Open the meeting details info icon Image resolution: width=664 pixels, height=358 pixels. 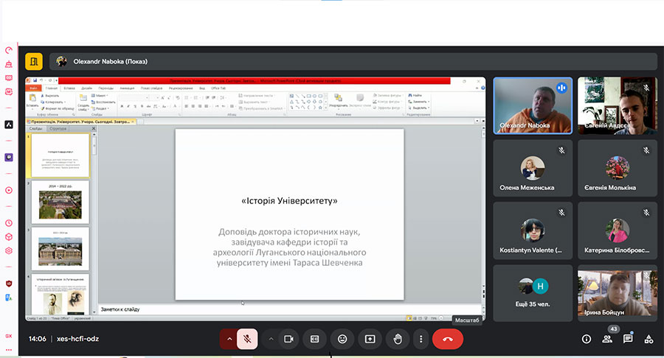point(587,339)
